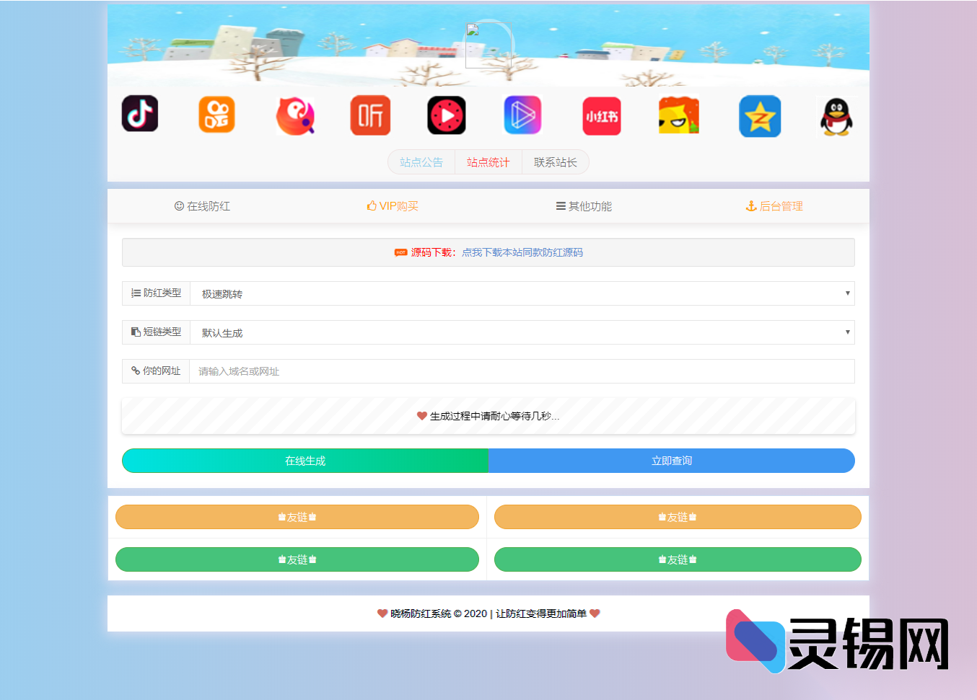Click the smiley icon beside 在线防红
Image resolution: width=977 pixels, height=700 pixels.
click(x=178, y=205)
